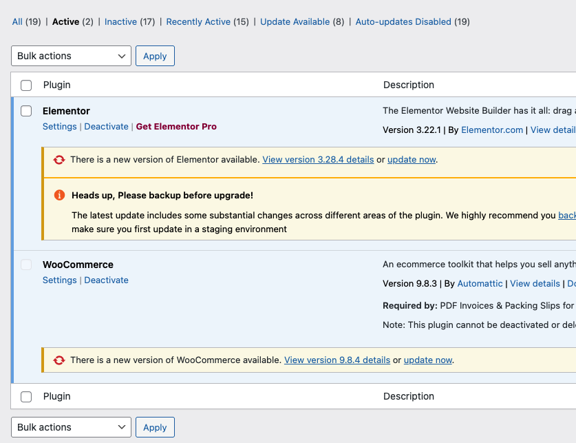This screenshot has height=443, width=576.
Task: Click update now for WooCommerce
Action: 428,360
